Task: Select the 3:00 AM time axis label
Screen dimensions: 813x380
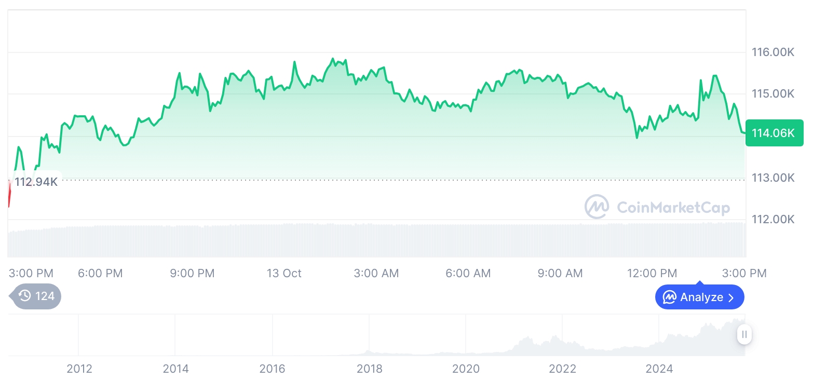Action: [x=376, y=273]
